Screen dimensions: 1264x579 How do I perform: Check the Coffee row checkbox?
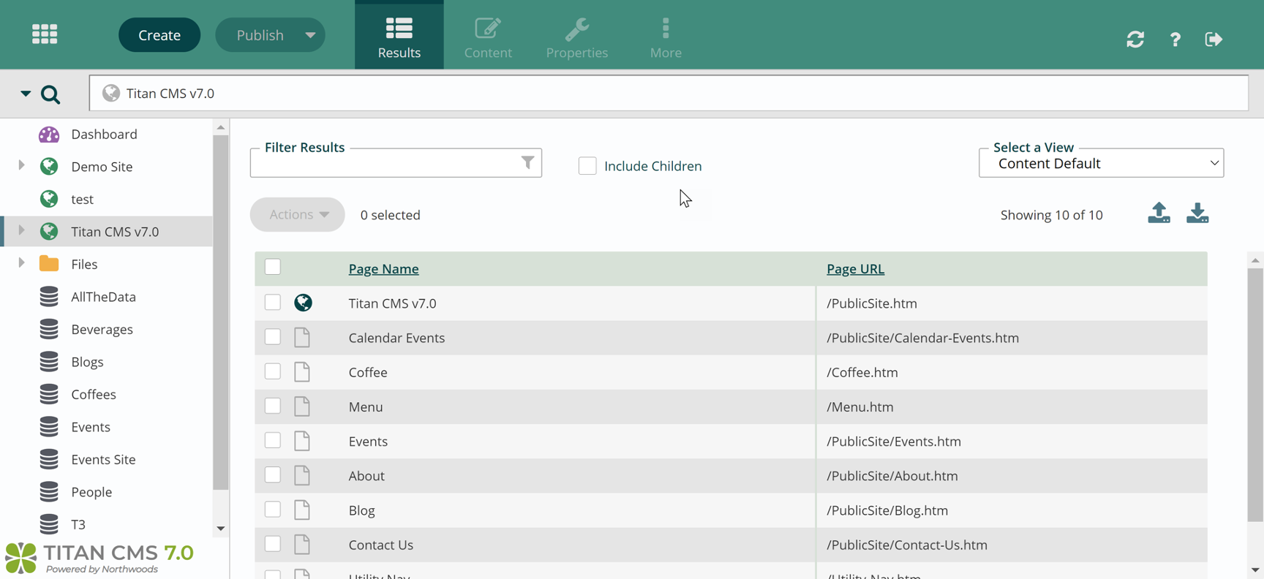coord(273,371)
